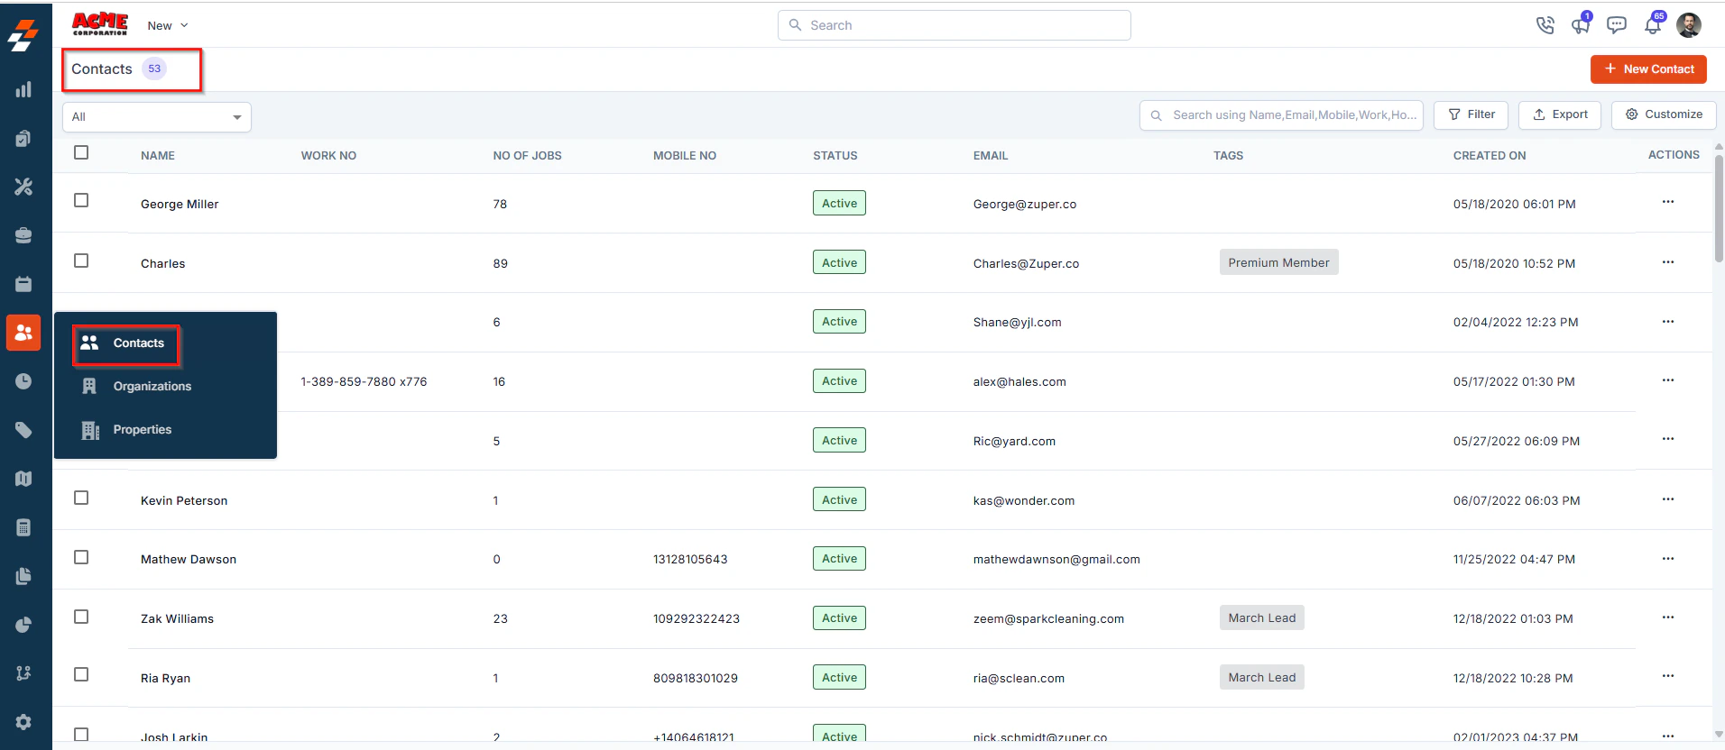Open the Zuper logo home icon
The width and height of the screenshot is (1725, 750).
coord(23,35)
